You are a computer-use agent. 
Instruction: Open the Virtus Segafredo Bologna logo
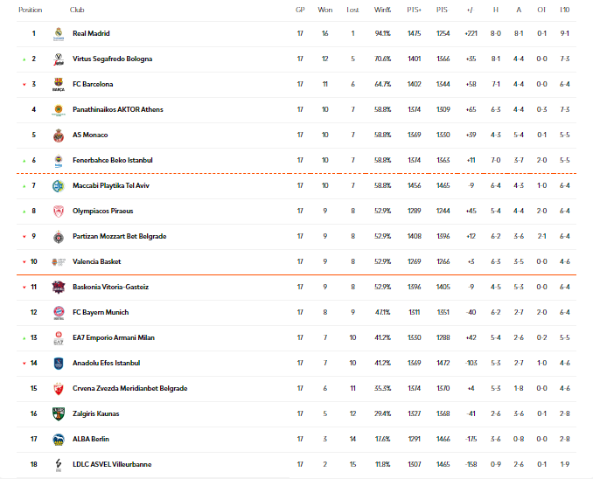point(58,59)
